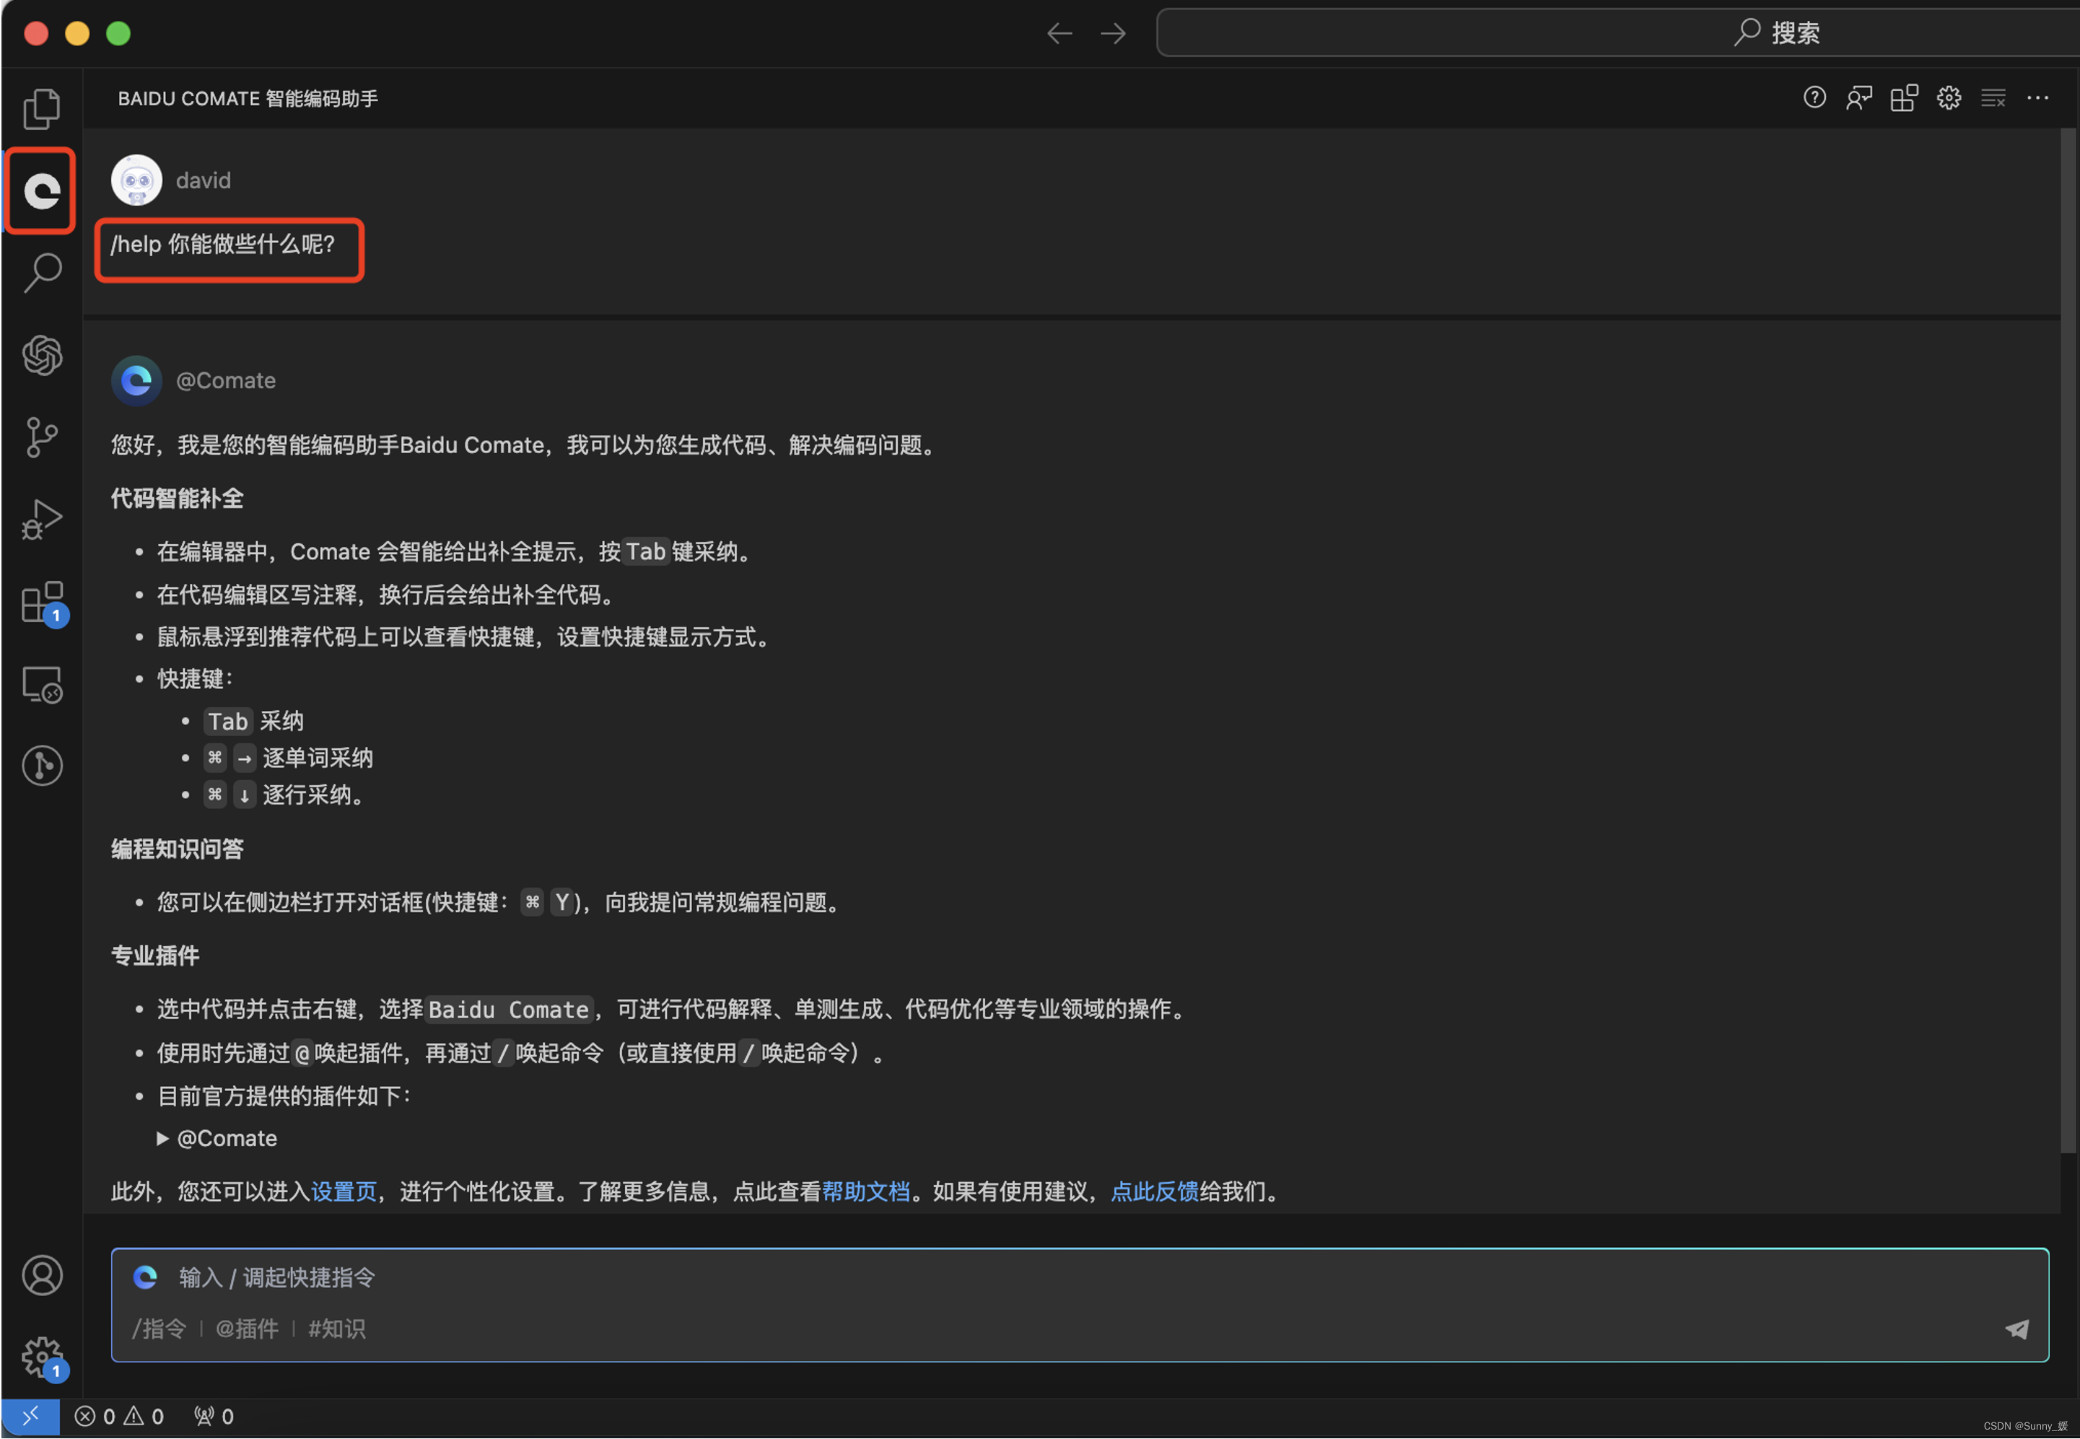Open the more actions ellipsis menu
Screen dimensions: 2080x1439
2037,97
